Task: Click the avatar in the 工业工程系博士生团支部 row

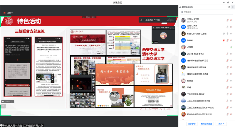Action: point(183,108)
